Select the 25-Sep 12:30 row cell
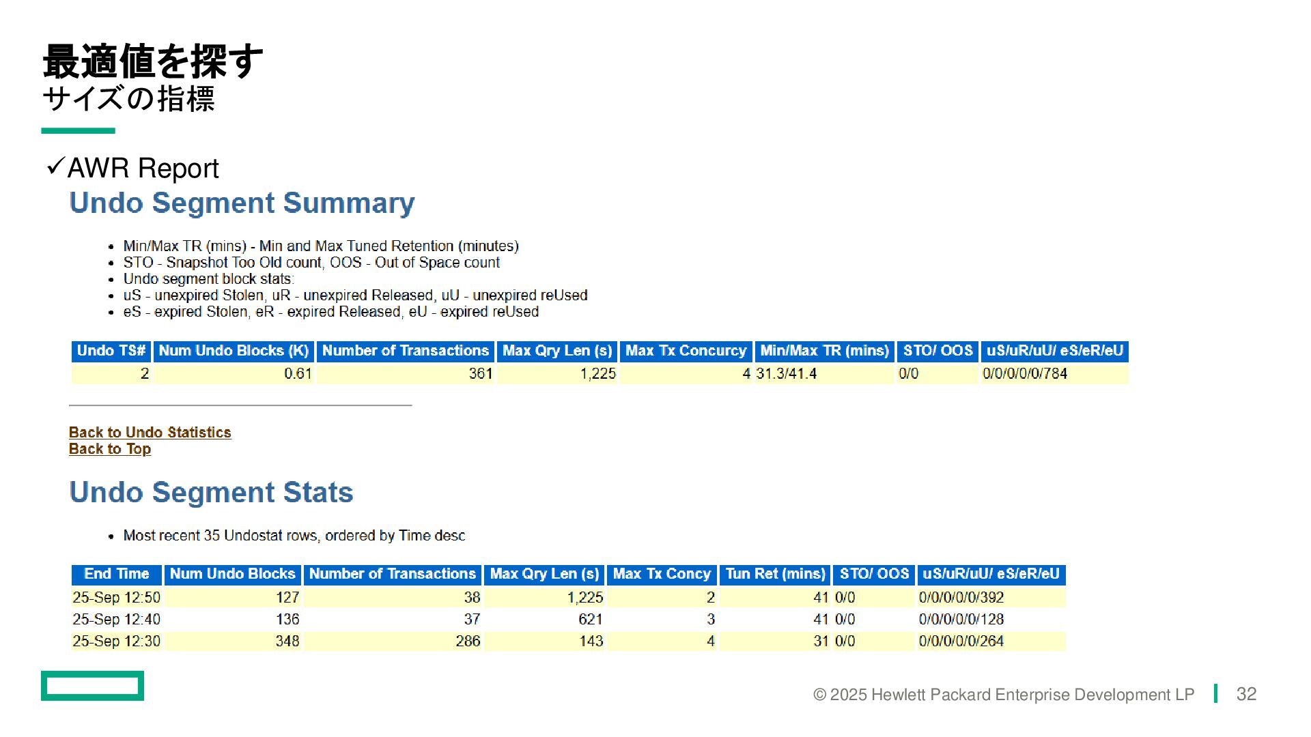 point(116,641)
